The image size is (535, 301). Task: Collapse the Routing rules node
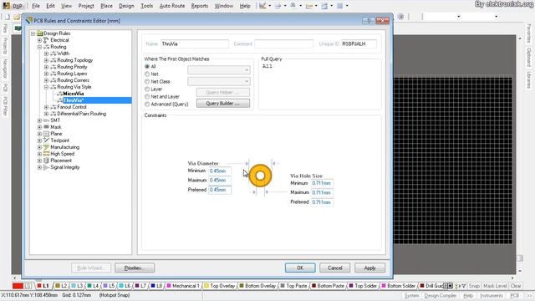[39, 47]
